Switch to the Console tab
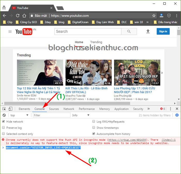Viewport: 181px width, 174px height. point(40,109)
